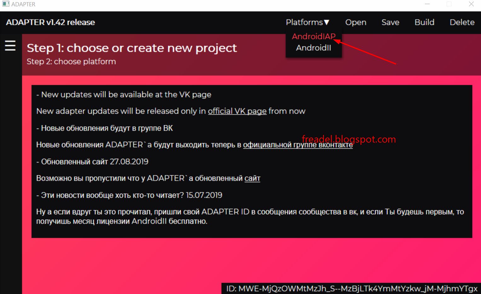Image resolution: width=481 pixels, height=294 pixels.
Task: Click Build in the top bar
Action: tap(424, 22)
